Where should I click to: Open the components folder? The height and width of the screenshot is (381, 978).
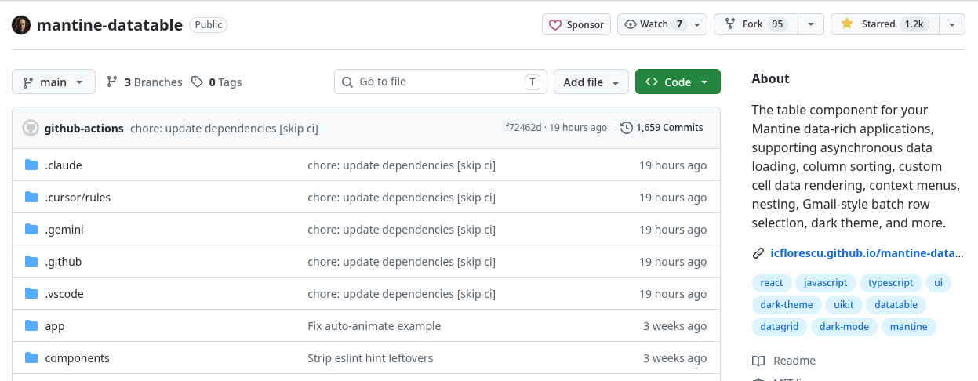77,358
